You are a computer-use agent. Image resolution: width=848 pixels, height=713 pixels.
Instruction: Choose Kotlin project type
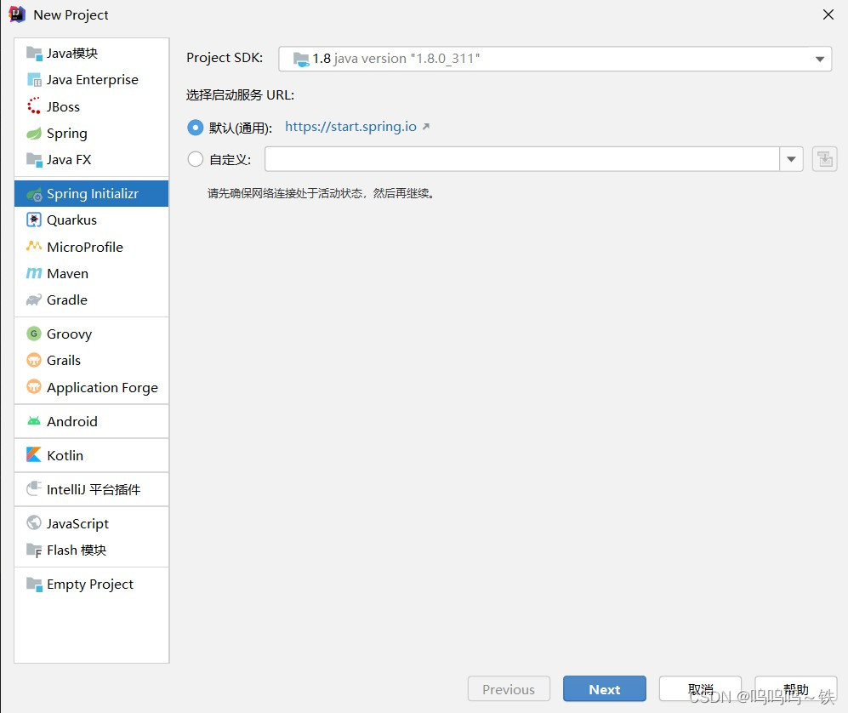(x=91, y=455)
